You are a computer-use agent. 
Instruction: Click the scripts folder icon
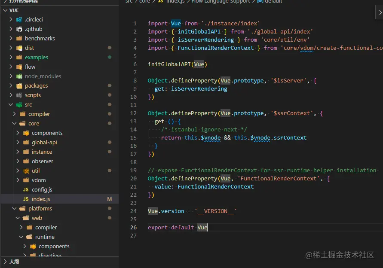click(19, 95)
